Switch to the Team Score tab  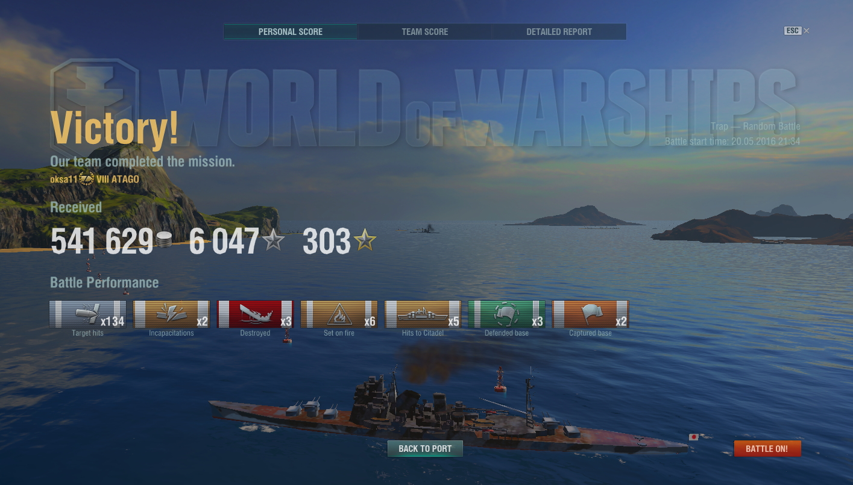tap(425, 32)
